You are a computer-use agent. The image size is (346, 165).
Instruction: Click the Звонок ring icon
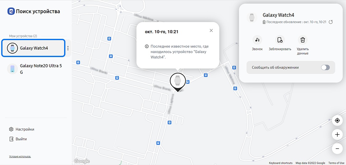257,40
